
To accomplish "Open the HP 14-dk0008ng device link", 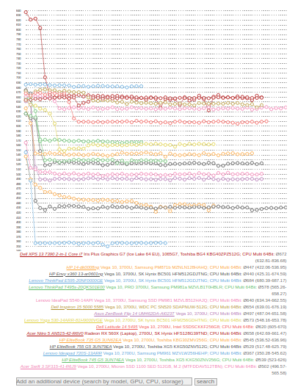I will coord(83,267).
